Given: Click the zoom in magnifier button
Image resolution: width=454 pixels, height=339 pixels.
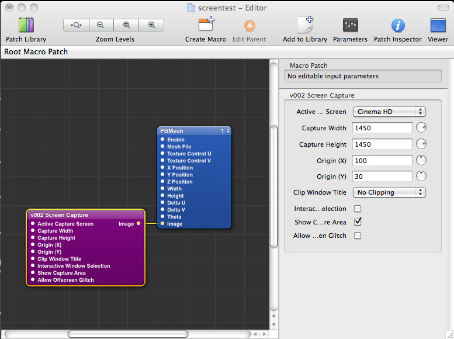Looking at the screenshot, I should pyautogui.click(x=151, y=25).
